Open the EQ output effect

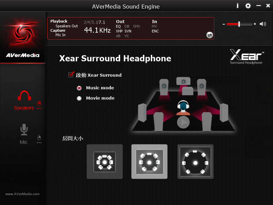[x=118, y=26]
